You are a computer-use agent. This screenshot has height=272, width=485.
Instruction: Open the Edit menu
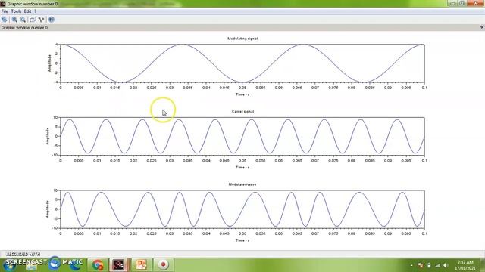(x=27, y=11)
